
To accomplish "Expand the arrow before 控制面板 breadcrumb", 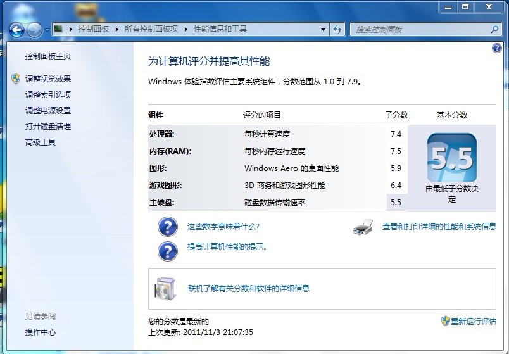I will tap(71, 30).
